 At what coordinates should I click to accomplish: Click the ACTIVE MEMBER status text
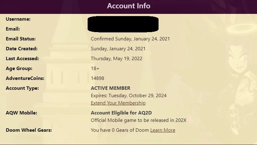(x=111, y=88)
